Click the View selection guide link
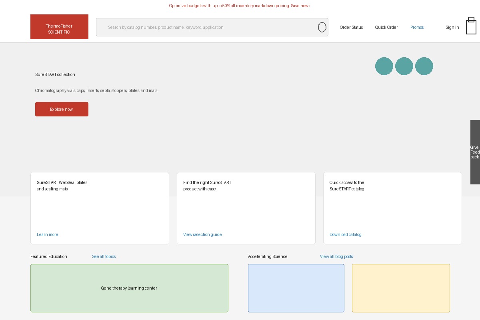This screenshot has width=480, height=320. [x=202, y=234]
